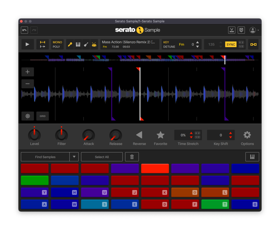
Task: Toggle the SYNC tempo button
Action: pos(231,44)
